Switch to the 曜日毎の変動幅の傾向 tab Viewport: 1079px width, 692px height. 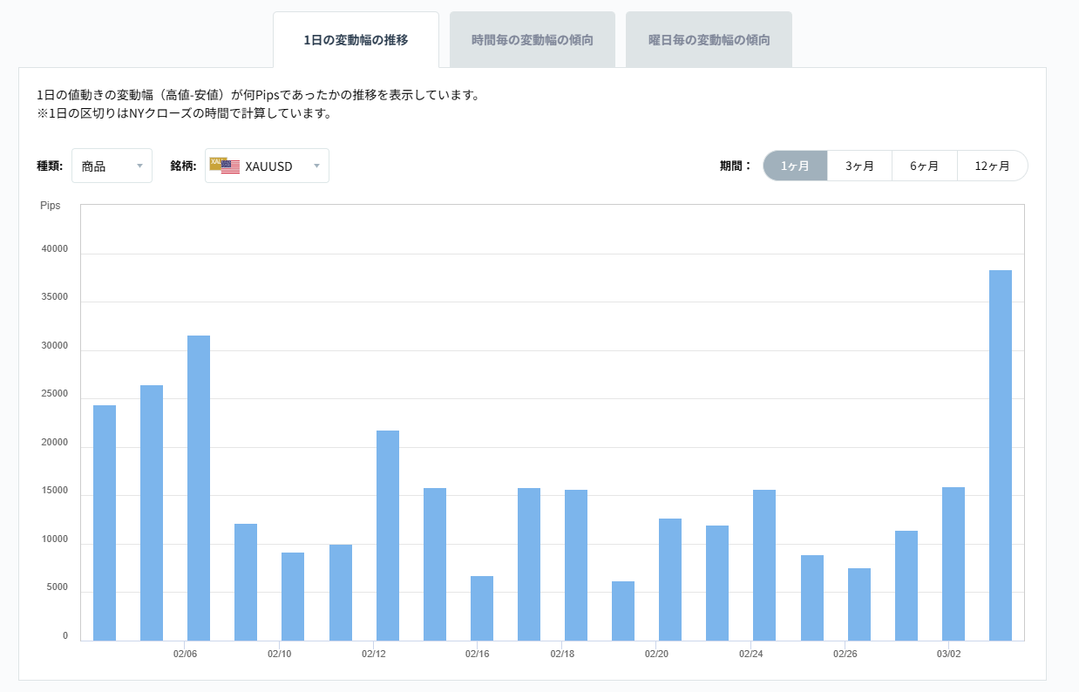(709, 38)
